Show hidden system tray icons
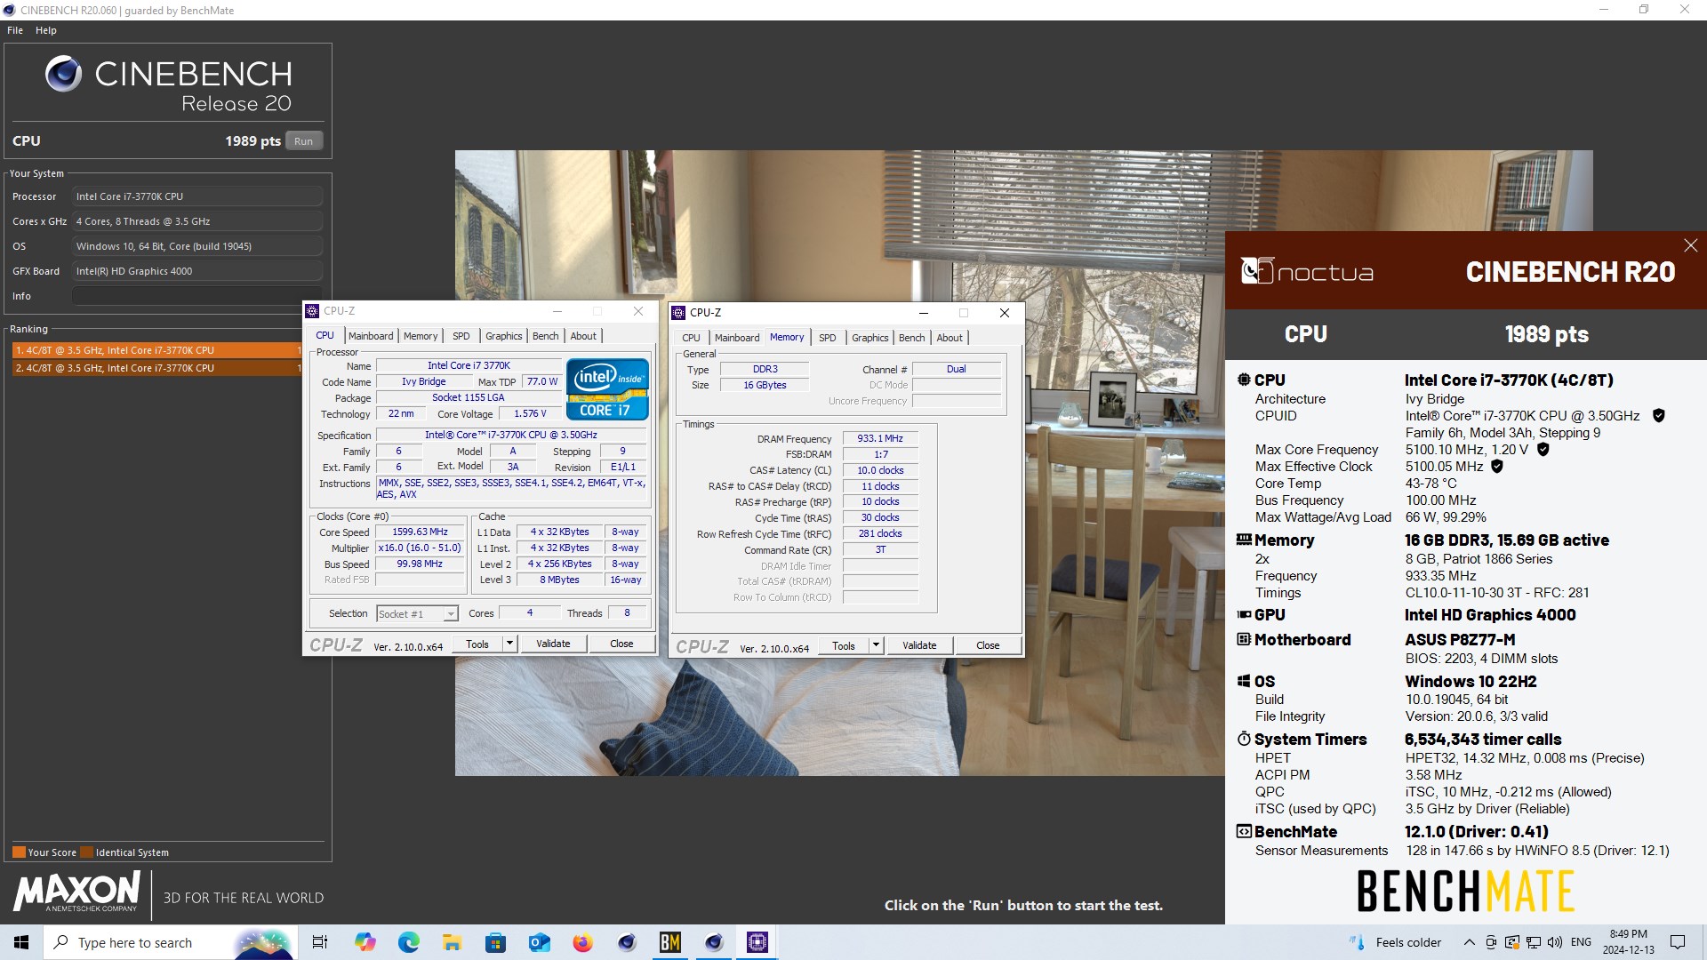1707x960 pixels. (1469, 942)
